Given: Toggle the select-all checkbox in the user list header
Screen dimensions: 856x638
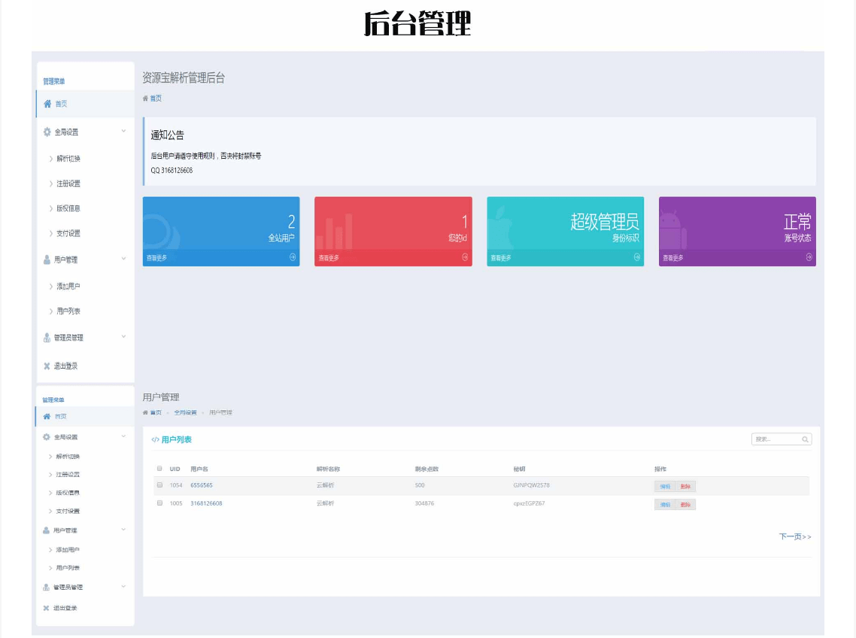Looking at the screenshot, I should pos(159,468).
